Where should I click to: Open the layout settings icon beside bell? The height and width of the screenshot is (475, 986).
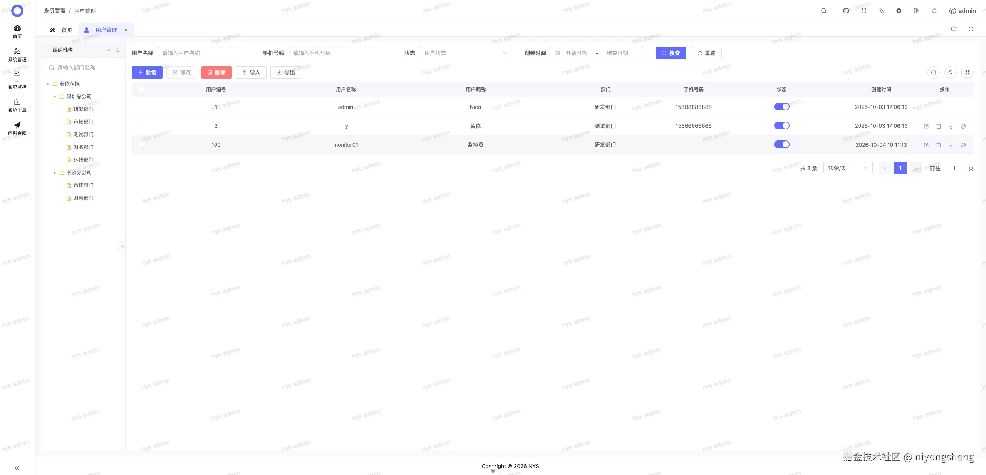(x=916, y=11)
